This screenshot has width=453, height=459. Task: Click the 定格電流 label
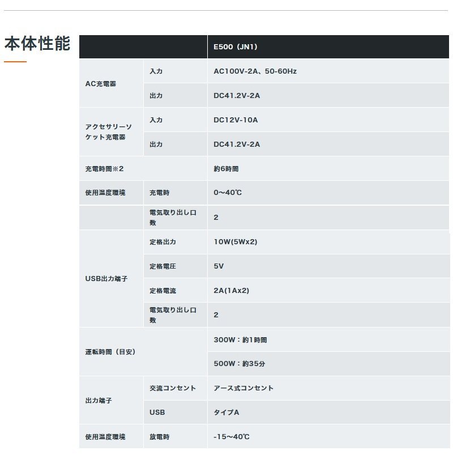point(163,291)
